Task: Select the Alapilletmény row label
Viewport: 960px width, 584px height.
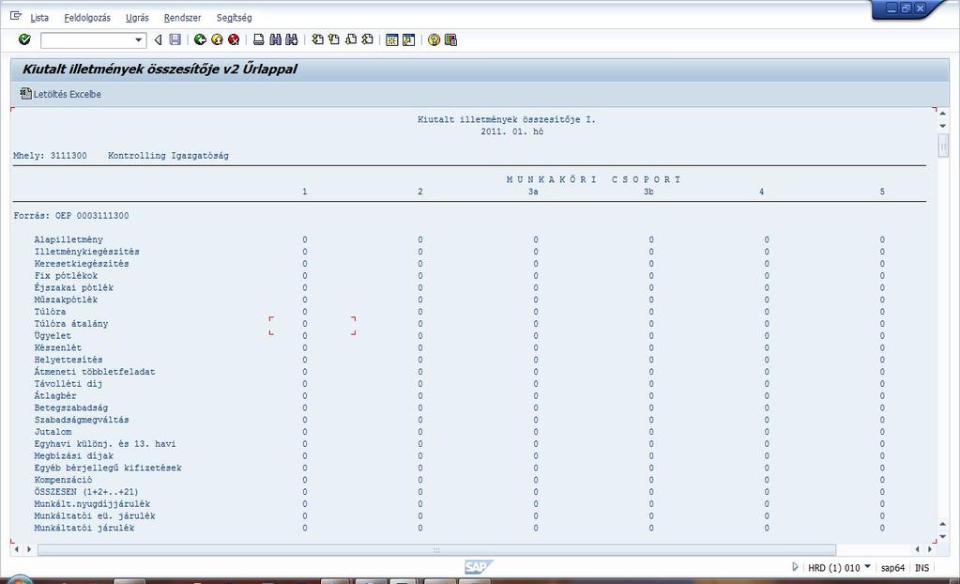Action: coord(69,239)
